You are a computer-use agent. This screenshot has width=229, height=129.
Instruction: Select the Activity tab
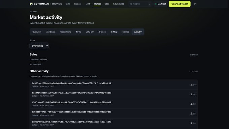(138, 32)
